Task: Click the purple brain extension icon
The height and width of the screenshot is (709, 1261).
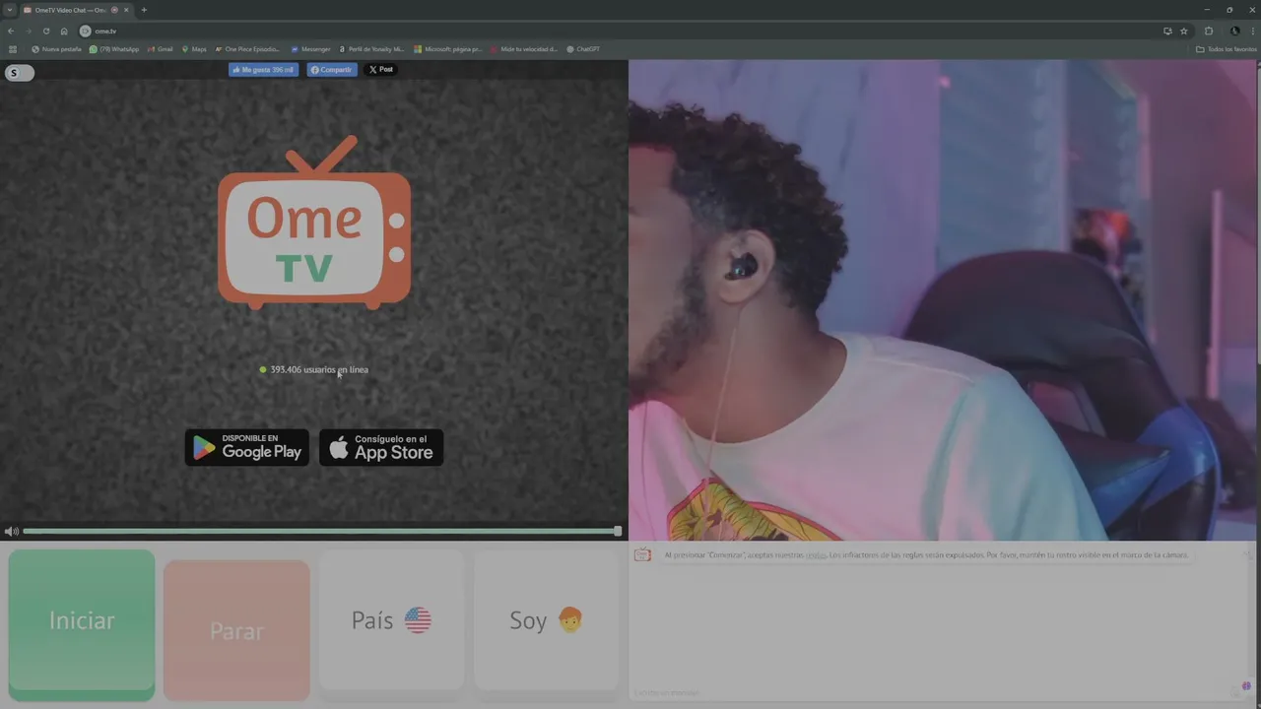Action: pos(1246,686)
